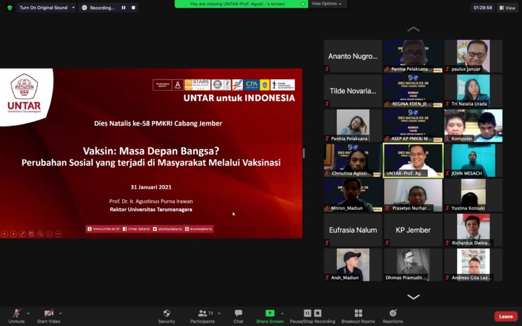This screenshot has height=326, width=522.
Task: Open the Chat panel
Action: (238, 316)
